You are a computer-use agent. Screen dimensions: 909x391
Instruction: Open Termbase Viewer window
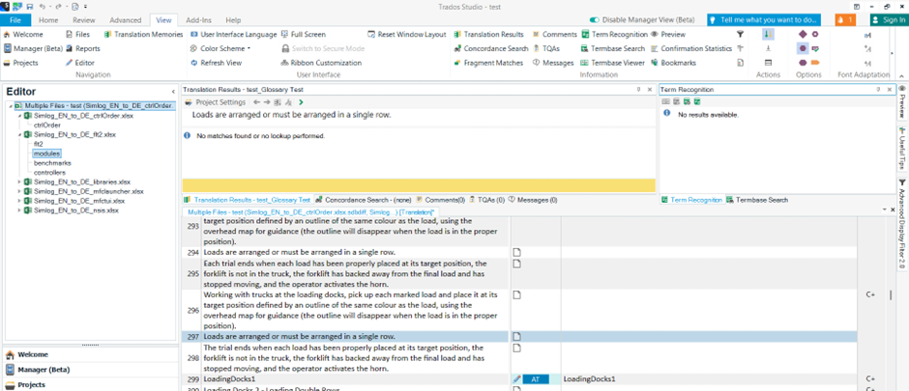coord(613,63)
